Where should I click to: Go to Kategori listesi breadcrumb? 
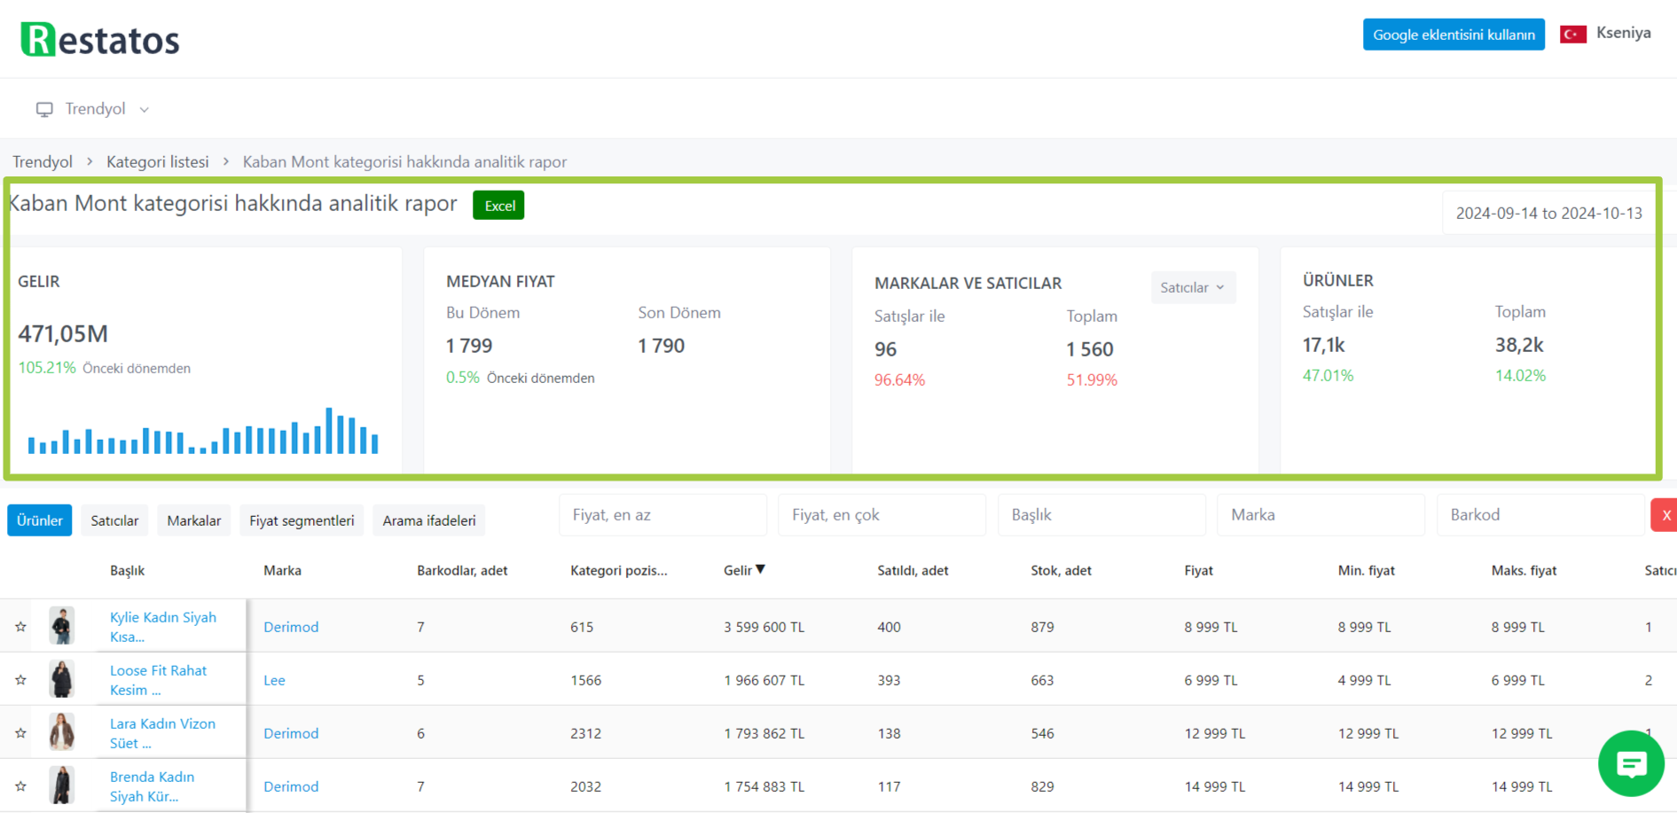click(x=158, y=161)
